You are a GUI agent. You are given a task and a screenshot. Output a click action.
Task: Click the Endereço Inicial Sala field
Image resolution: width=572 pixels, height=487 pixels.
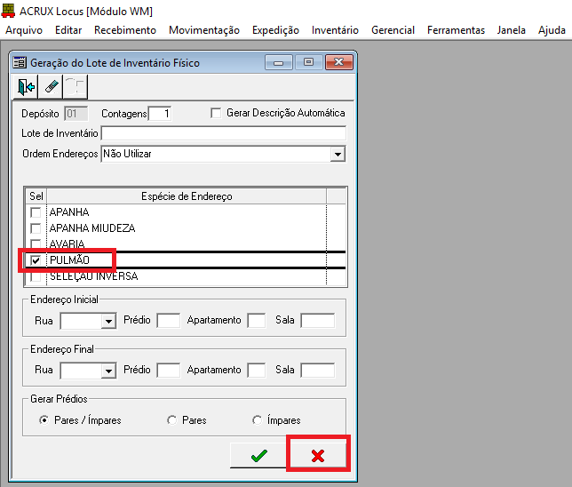click(317, 321)
